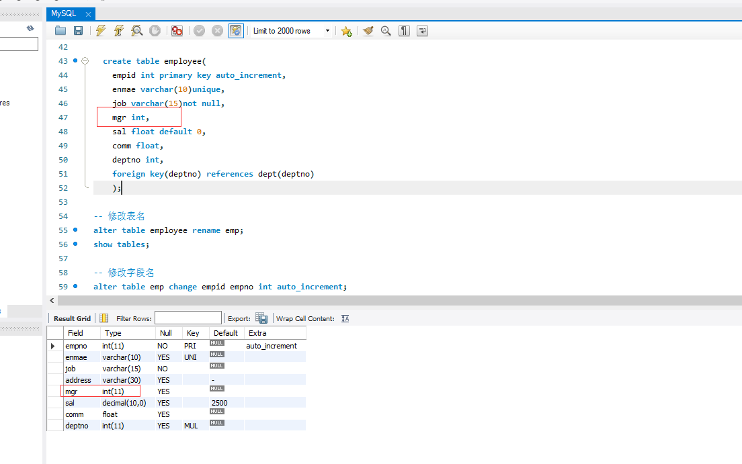This screenshot has height=464, width=742.
Task: Toggle invisible characters pilcrow icon
Action: pos(404,31)
